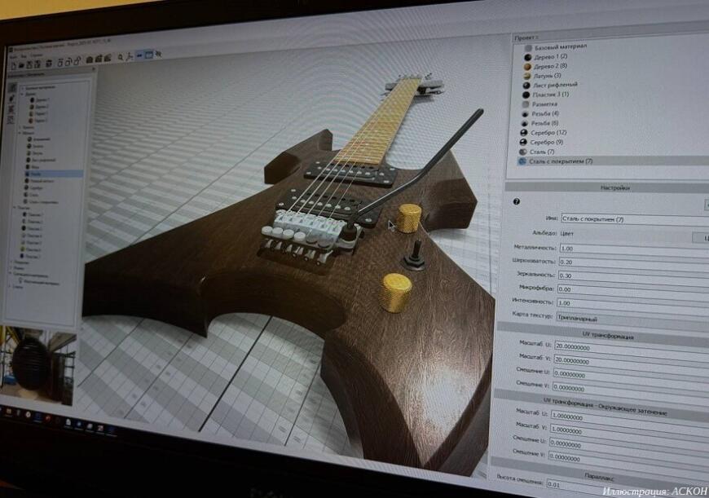Image resolution: width=709 pixels, height=498 pixels.
Task: Click the magnifier zoom icon in toolbar
Action: tap(121, 57)
